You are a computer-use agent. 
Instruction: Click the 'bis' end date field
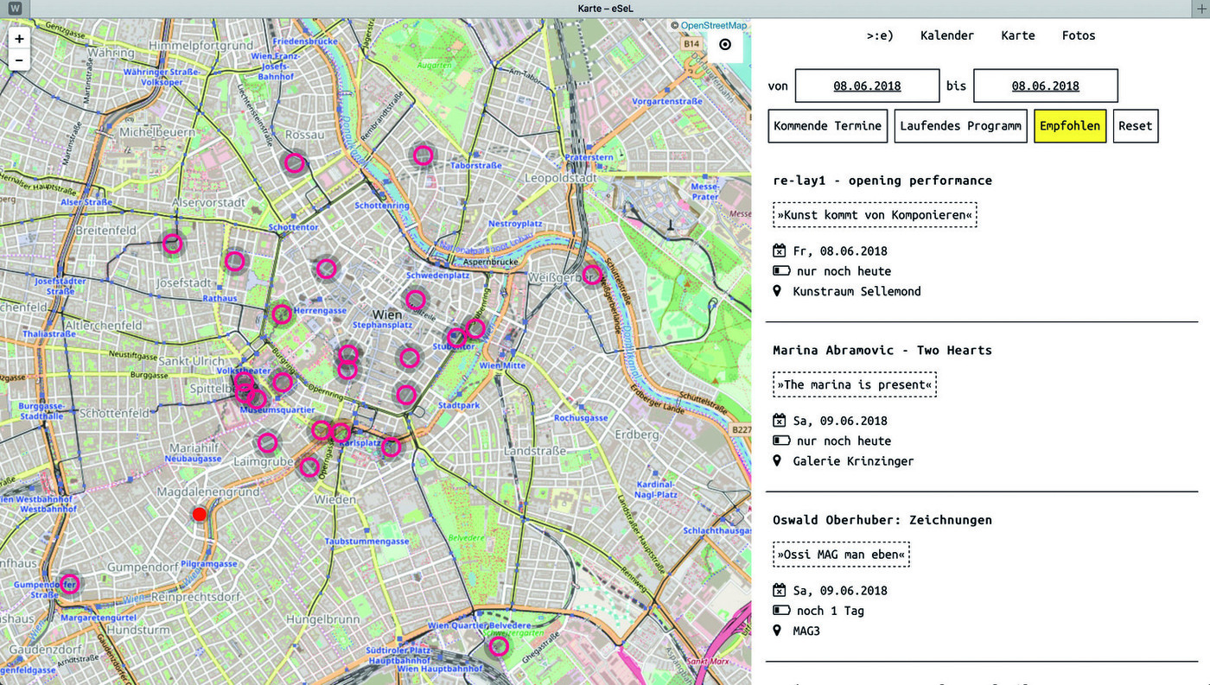point(1046,86)
